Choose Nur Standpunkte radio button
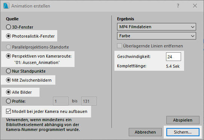The width and height of the screenshot is (204, 140). click(x=8, y=71)
